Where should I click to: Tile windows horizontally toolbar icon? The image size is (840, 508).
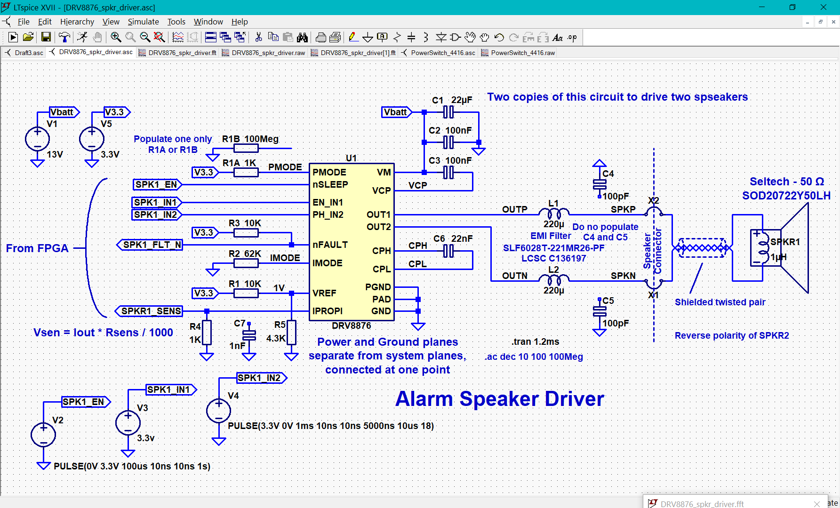click(211, 37)
